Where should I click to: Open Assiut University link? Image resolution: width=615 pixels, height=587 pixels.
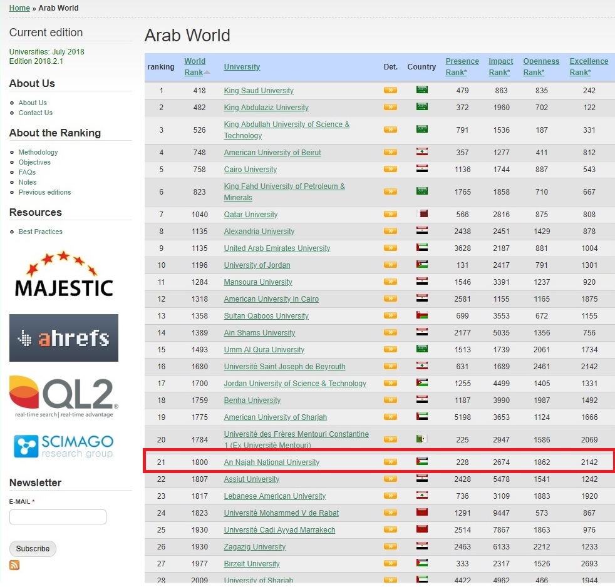[251, 479]
